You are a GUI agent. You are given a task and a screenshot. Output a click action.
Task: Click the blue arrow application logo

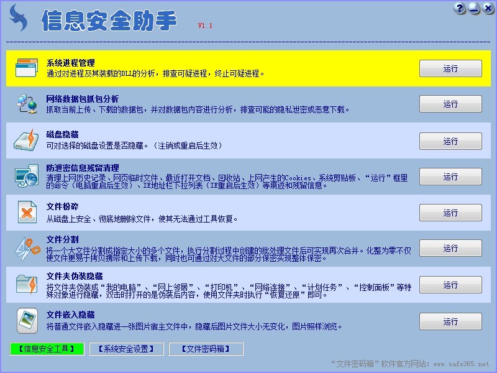19,18
